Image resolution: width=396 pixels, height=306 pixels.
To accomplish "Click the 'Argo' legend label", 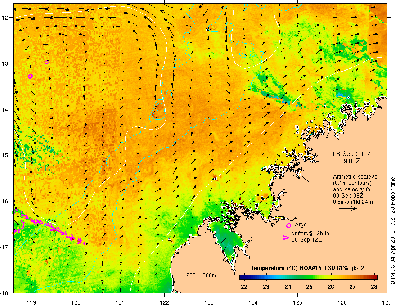I will [x=301, y=225].
